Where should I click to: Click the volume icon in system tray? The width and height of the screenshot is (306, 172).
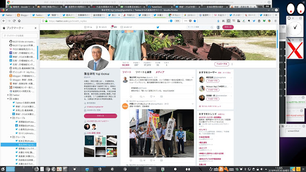pyautogui.click(x=262, y=169)
